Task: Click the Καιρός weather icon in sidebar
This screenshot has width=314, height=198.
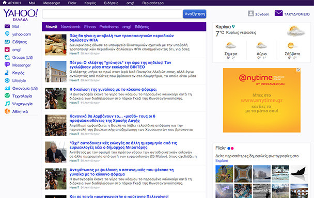Action: click(7, 73)
